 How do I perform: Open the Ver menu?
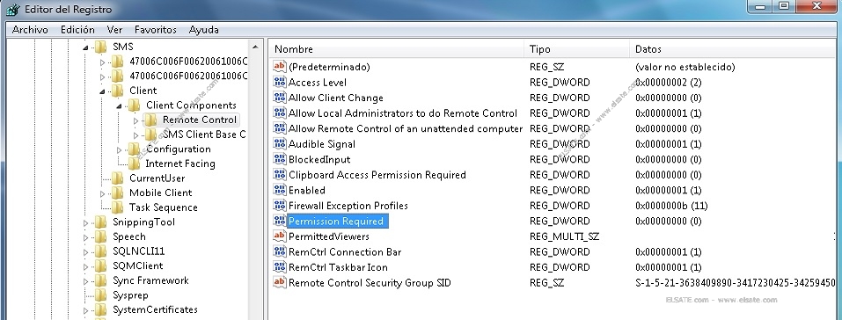pos(114,30)
